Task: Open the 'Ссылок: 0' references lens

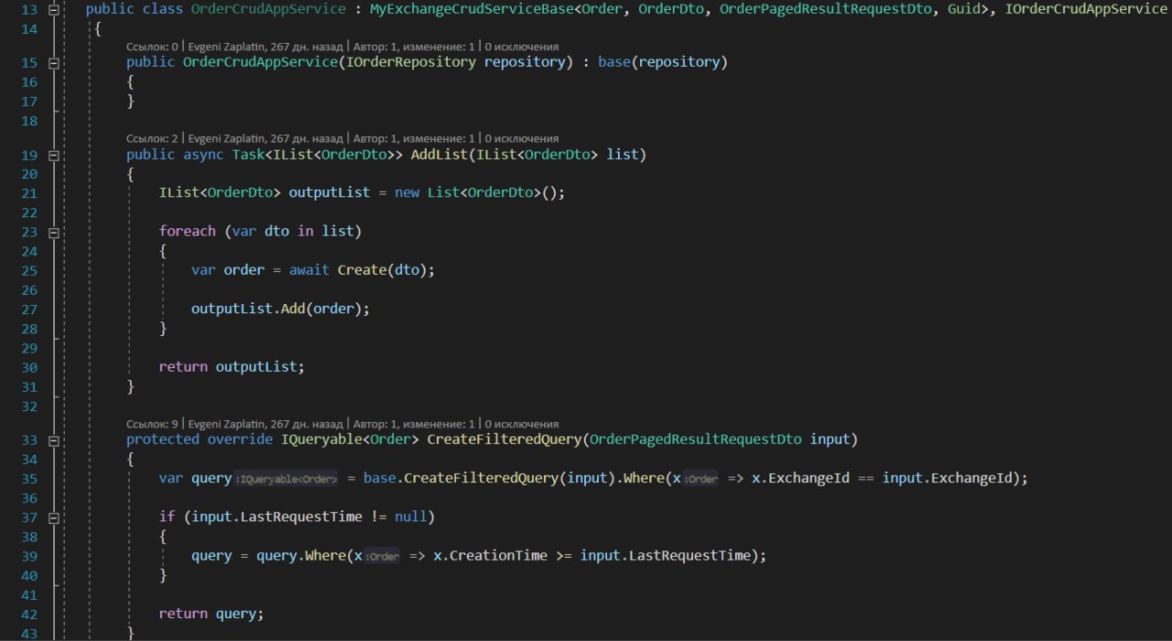Action: tap(153, 46)
